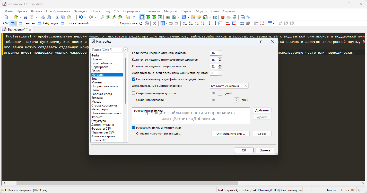Click the Find magnifier icon
Image resolution: width=367 pixels, height=193 pixels.
(x=102, y=17)
